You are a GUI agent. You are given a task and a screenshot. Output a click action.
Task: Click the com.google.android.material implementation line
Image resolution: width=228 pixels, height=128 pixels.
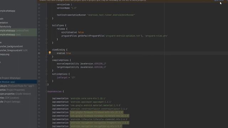point(87,106)
